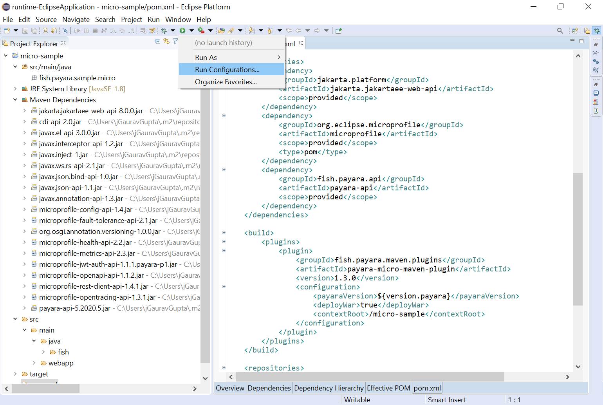Open the Variables view from side trim
This screenshot has height=405, width=603.
coord(596,52)
